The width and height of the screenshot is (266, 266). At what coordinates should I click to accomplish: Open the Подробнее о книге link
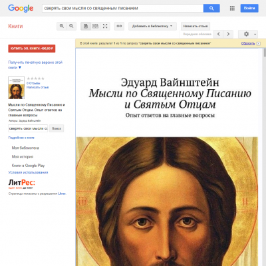[21, 138]
